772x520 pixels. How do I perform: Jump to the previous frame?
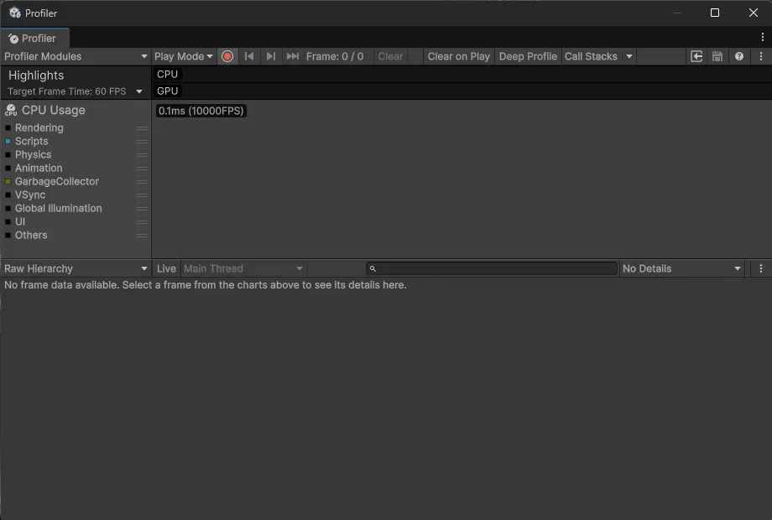point(249,56)
